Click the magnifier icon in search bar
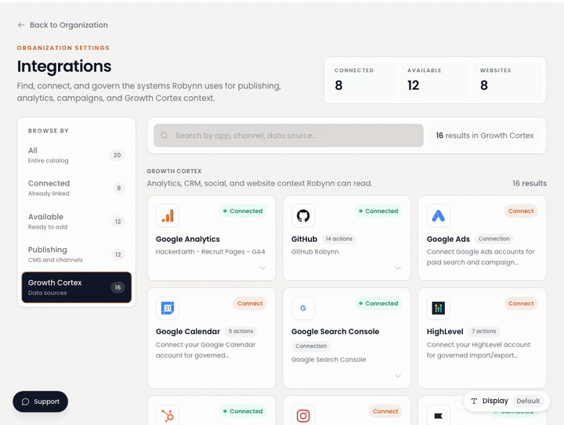 [x=164, y=135]
